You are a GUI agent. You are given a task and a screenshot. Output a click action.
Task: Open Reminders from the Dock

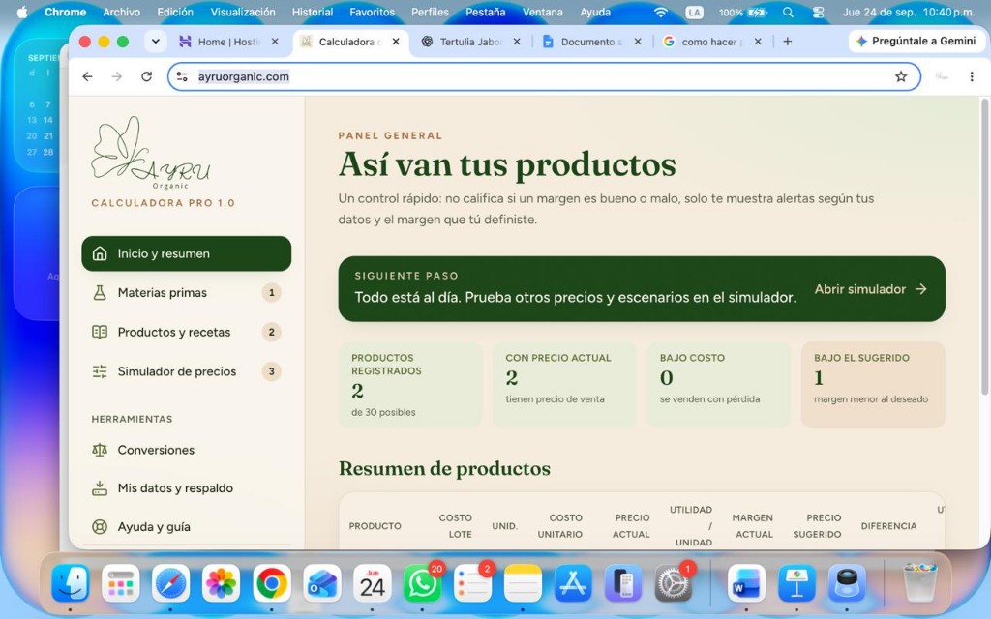[472, 583]
